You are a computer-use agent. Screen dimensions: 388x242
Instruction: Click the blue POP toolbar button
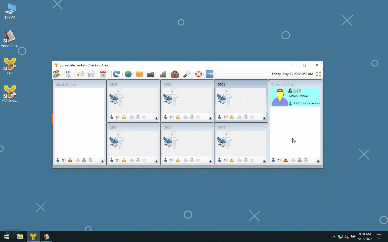click(210, 74)
